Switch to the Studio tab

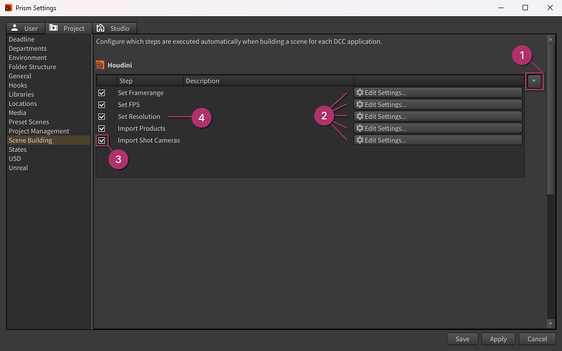115,28
